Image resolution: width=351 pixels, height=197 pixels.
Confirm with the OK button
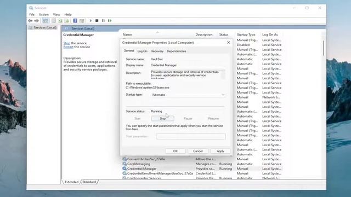pos(175,151)
